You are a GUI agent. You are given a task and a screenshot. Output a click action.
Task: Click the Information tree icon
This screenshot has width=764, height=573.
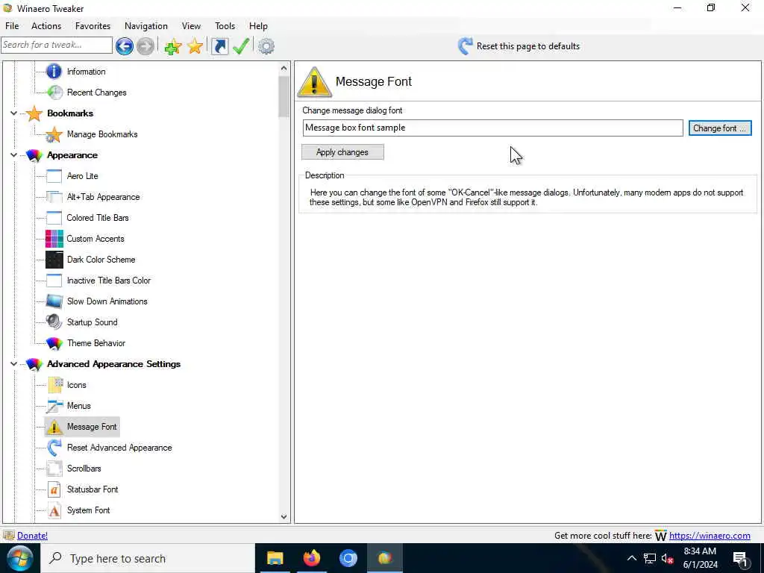(x=54, y=72)
